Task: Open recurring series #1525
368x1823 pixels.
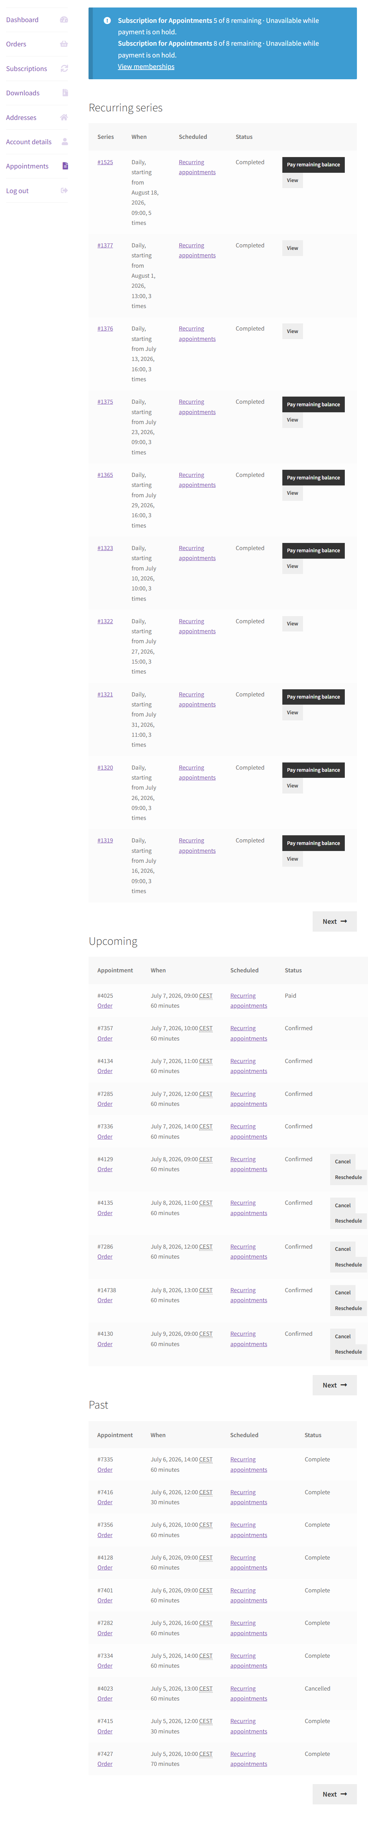Action: pyautogui.click(x=105, y=162)
